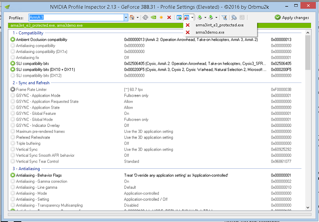This screenshot has width=319, height=222.
Task: Click gear icon of GSYNC - Indicator Overlay
Action: click(x=13, y=125)
